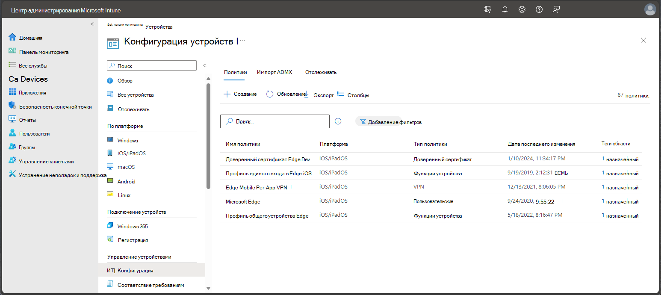Viewport: 661px width, 295px height.
Task: Open Соответствие требованиям item
Action: coord(152,285)
